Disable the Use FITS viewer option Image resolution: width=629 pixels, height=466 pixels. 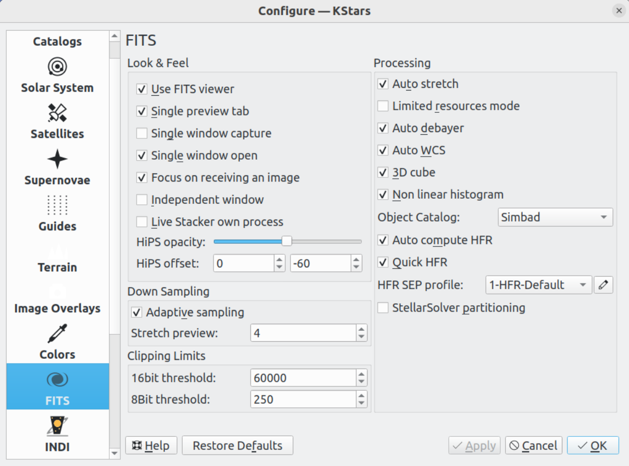click(x=141, y=89)
